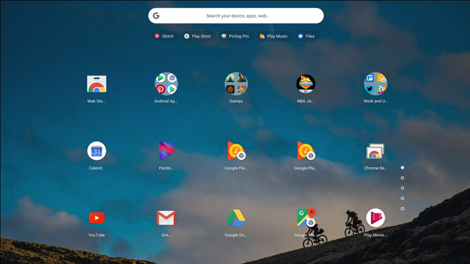Launch the Google Calendar app
Screen dimensions: 470x264
[x=97, y=151]
